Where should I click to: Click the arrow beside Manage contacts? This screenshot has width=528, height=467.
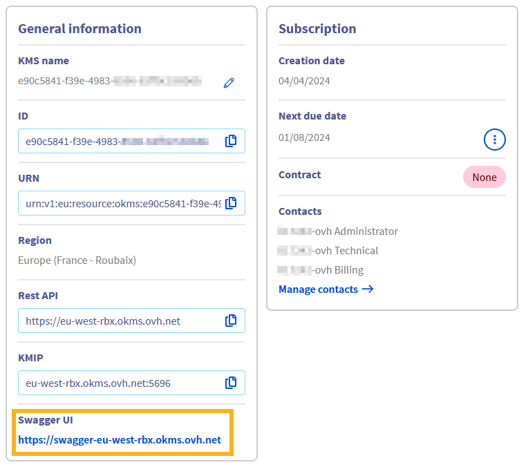pyautogui.click(x=368, y=289)
